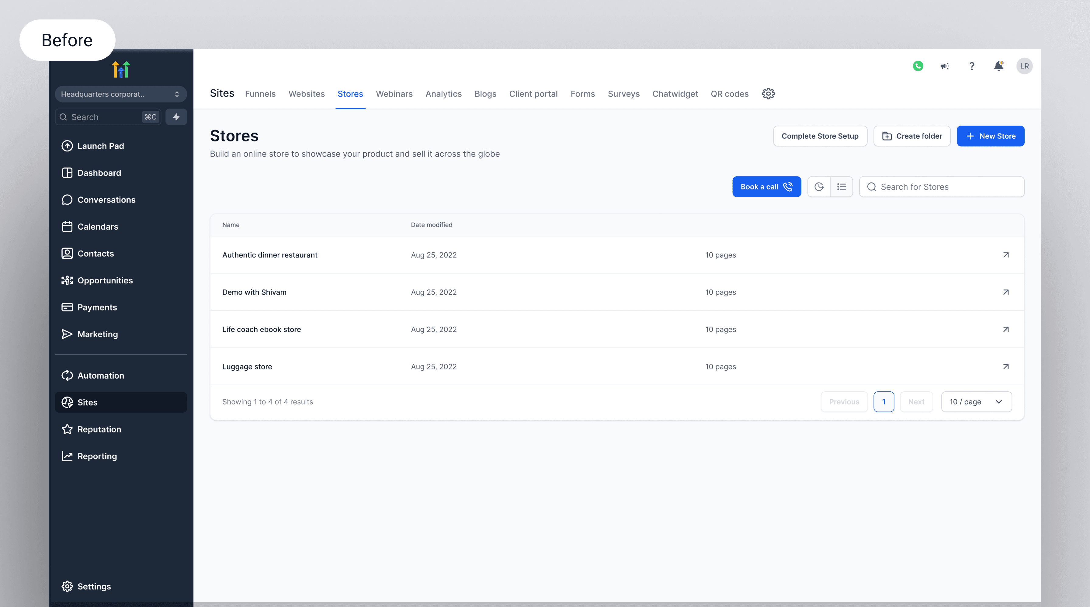This screenshot has height=607, width=1090.
Task: Click the green phone dialer icon
Action: [x=918, y=66]
